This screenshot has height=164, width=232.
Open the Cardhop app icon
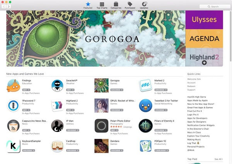coord(57,146)
